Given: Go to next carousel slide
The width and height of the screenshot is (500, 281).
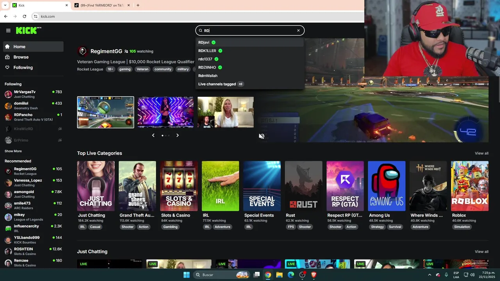Looking at the screenshot, I should coord(177,135).
